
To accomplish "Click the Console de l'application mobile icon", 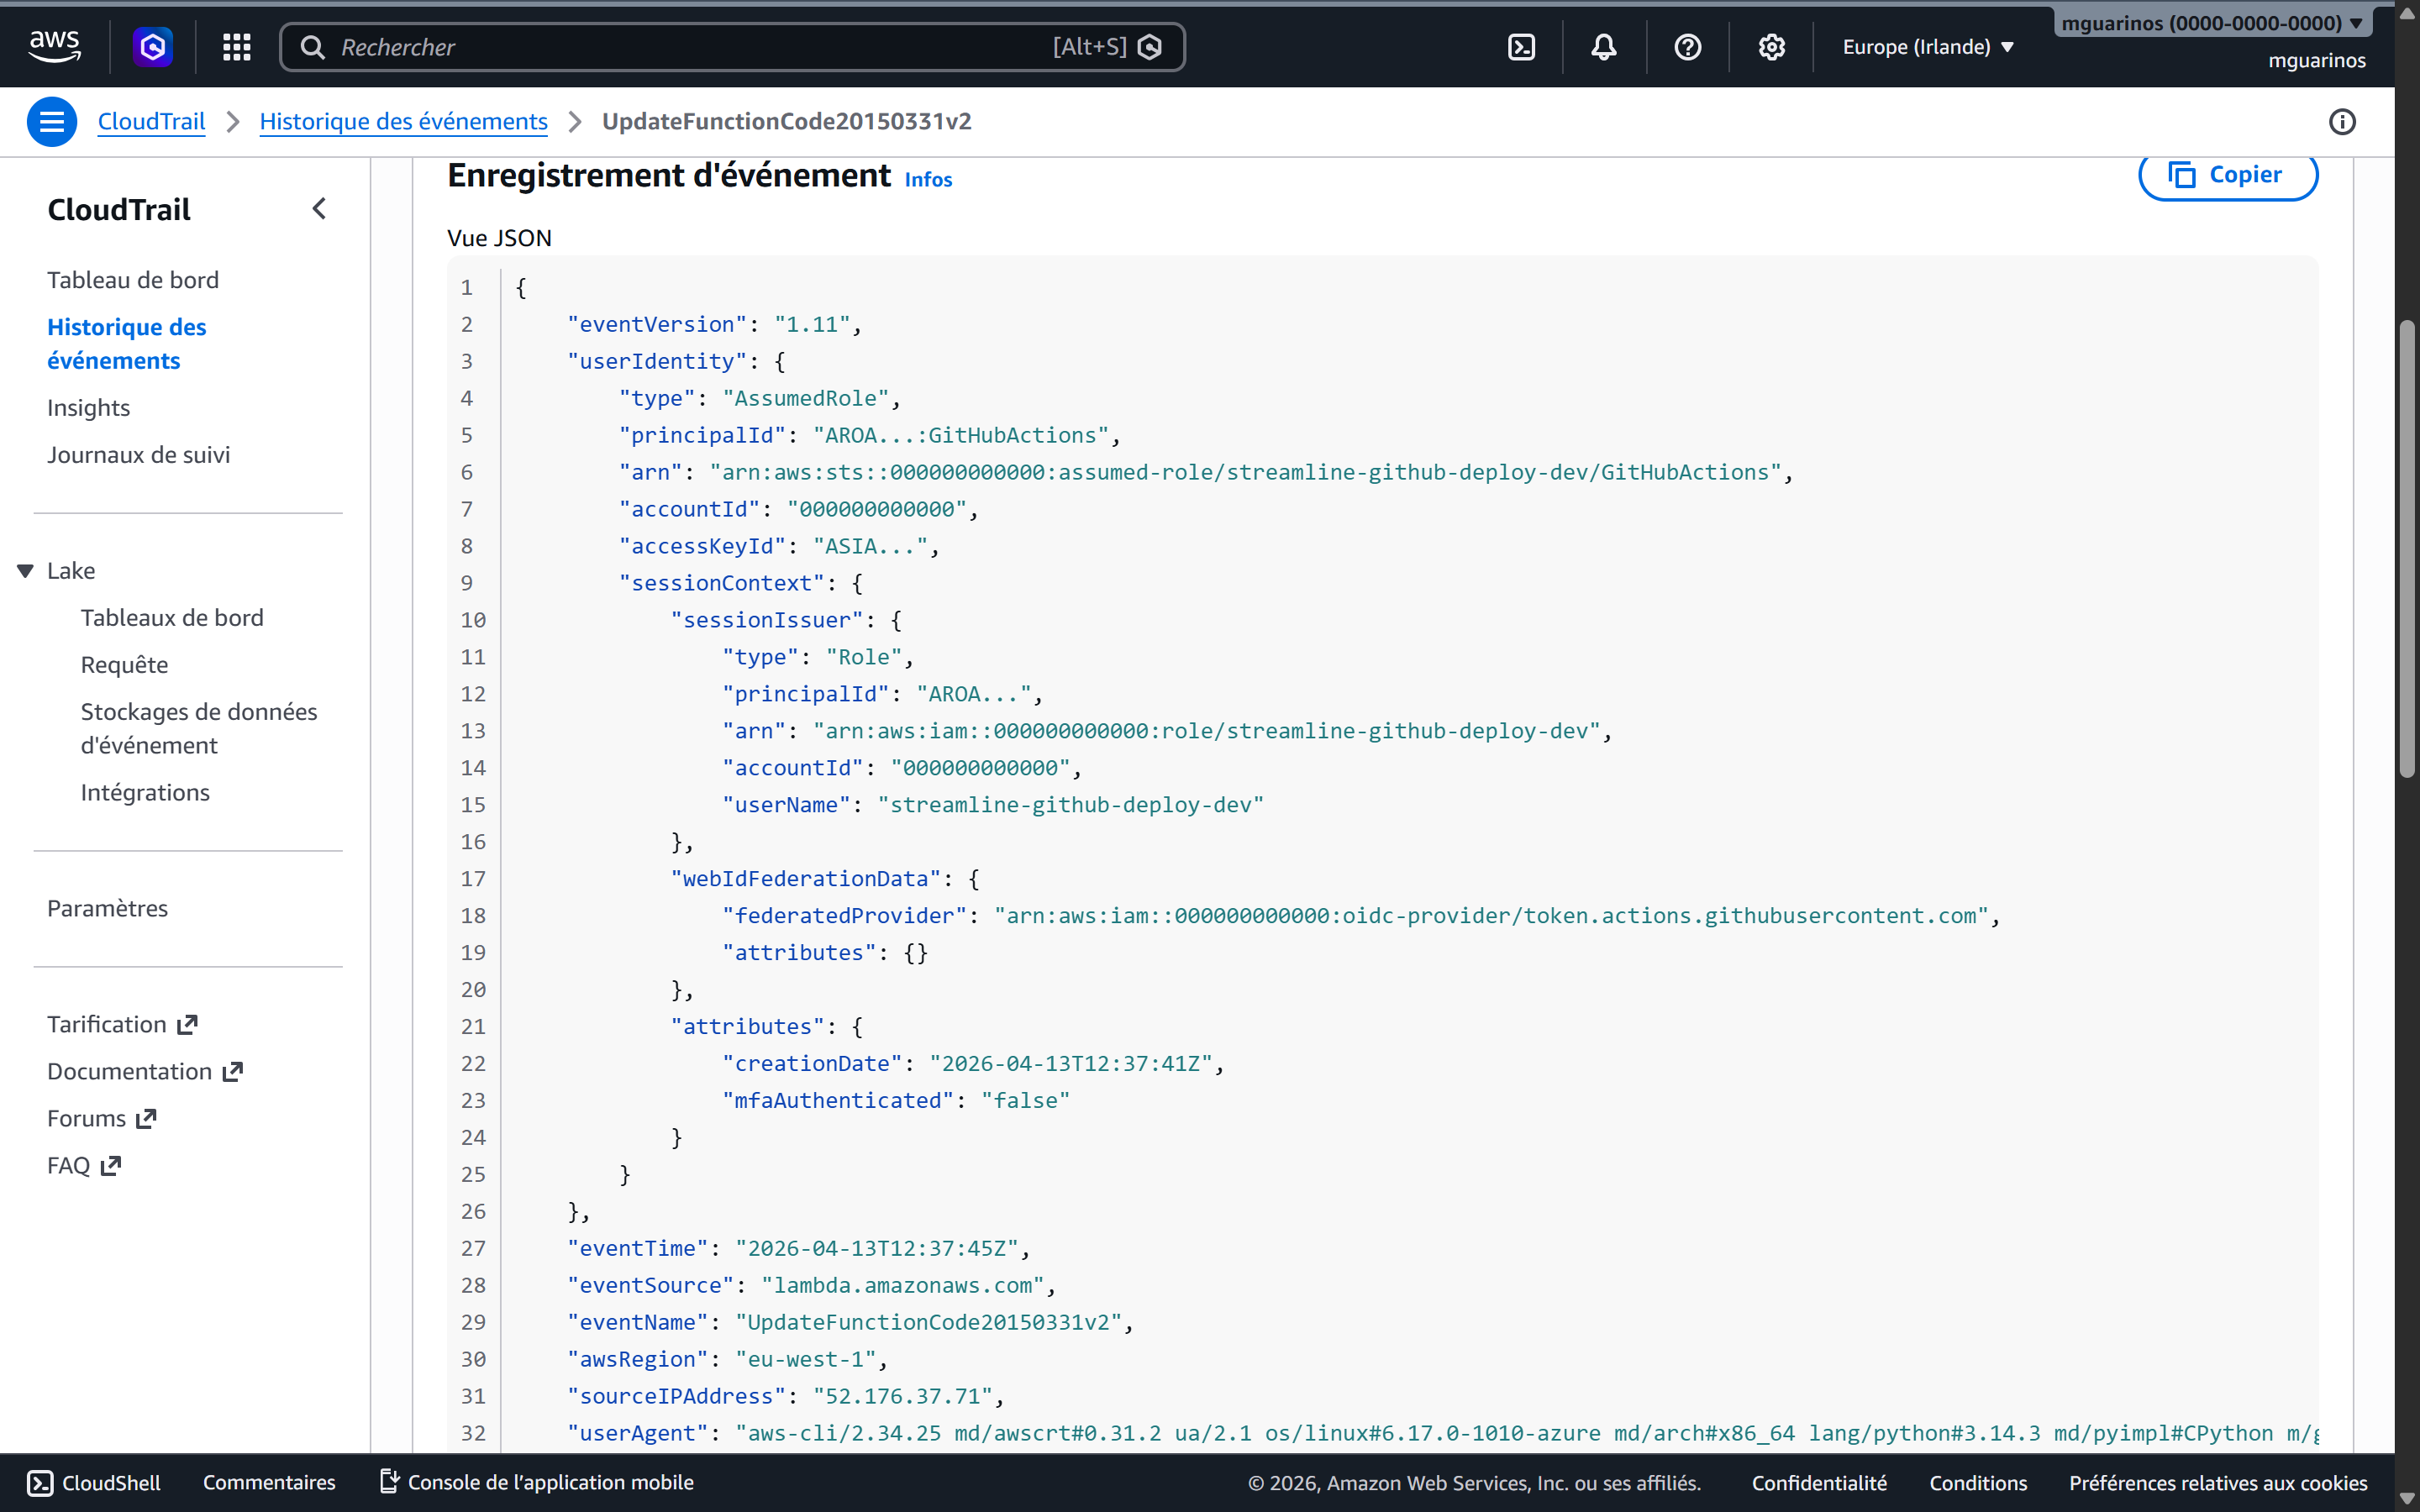I will pos(388,1482).
